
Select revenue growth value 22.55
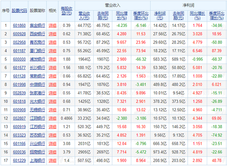point(122,51)
